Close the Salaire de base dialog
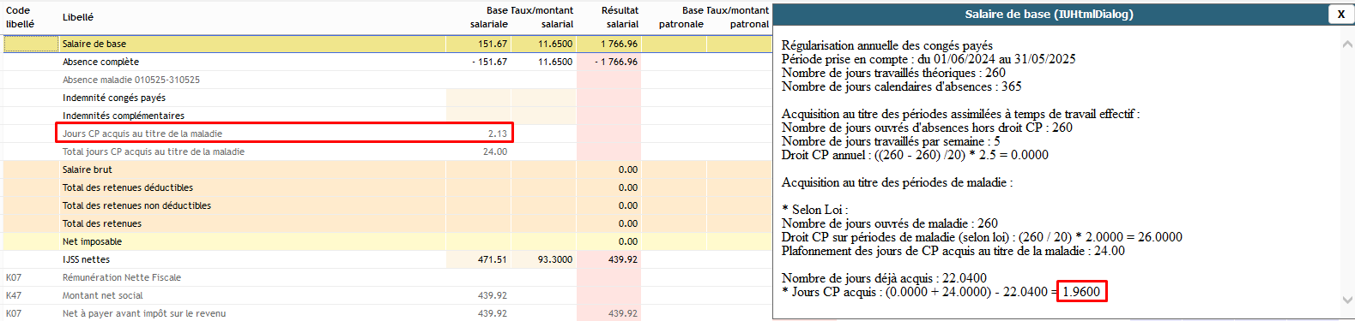The width and height of the screenshot is (1355, 321). (x=1340, y=14)
